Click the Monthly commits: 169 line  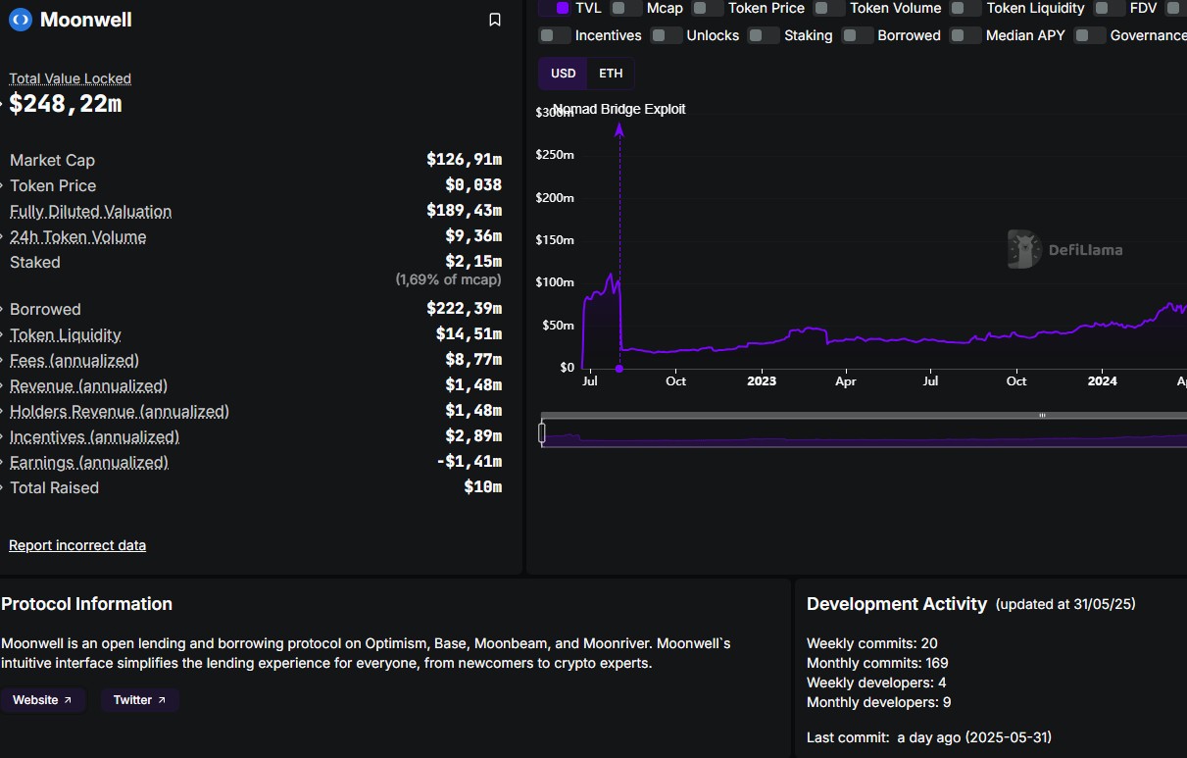[x=877, y=663]
